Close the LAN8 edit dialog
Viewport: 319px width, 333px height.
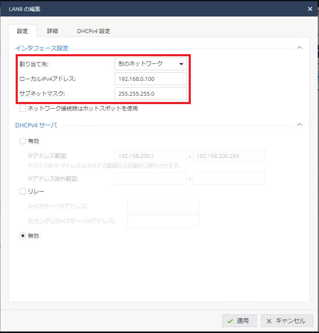310,8
